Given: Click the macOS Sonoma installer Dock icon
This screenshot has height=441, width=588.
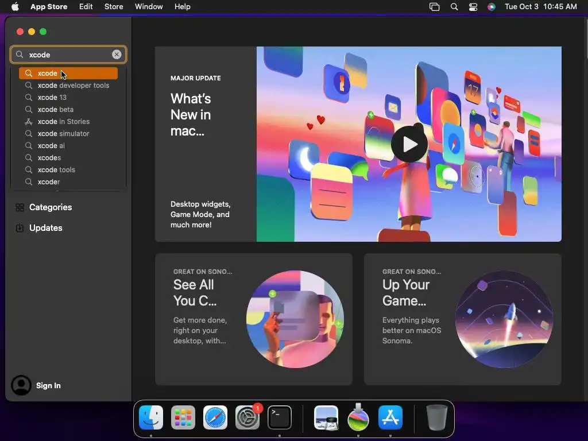Looking at the screenshot, I should (358, 417).
